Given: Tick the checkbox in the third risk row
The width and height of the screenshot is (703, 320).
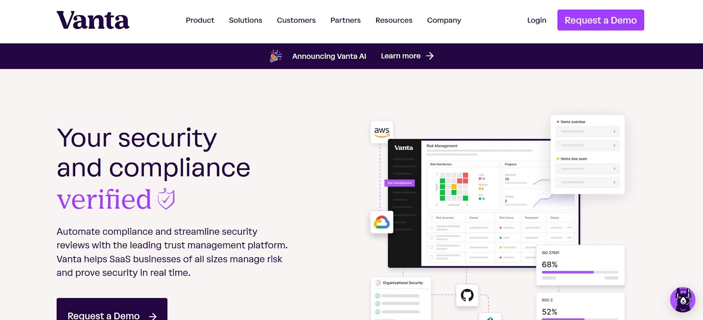Looking at the screenshot, I should pyautogui.click(x=431, y=247).
